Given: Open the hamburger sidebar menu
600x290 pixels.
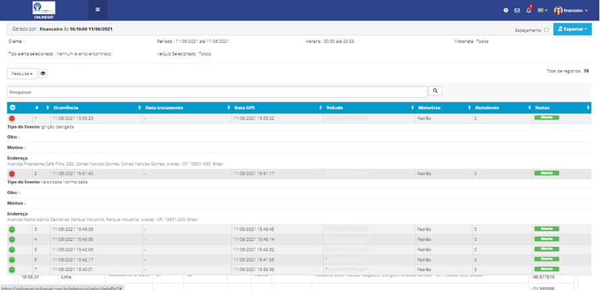Looking at the screenshot, I should coord(97,9).
